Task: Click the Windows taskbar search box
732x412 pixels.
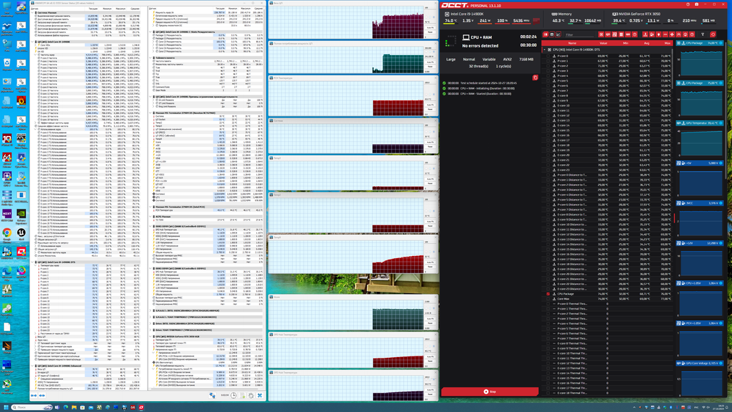Action: [32, 407]
